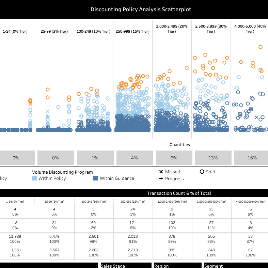The width and height of the screenshot is (268, 268).
Task: Select the 4% quantities cell
Action: 134,158
